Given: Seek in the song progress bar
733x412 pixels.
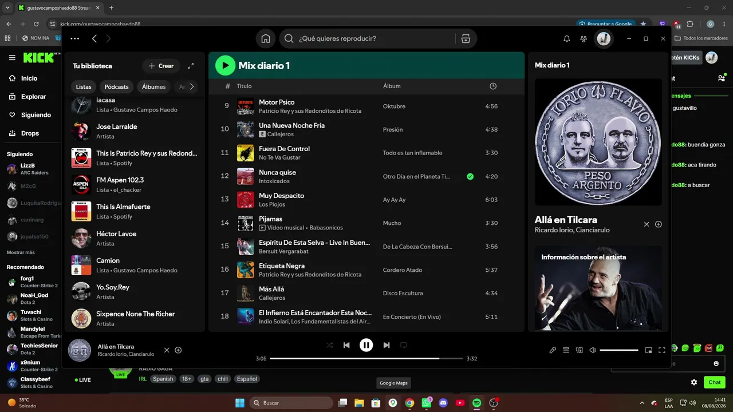Looking at the screenshot, I should [x=366, y=359].
